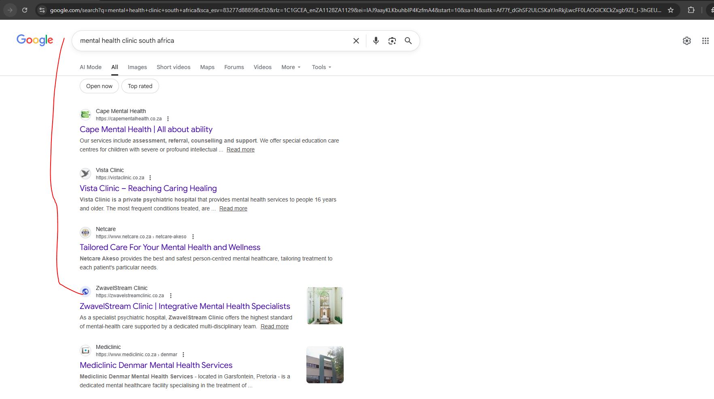Open the Cape Mental Health result link
The width and height of the screenshot is (714, 399).
pos(146,129)
